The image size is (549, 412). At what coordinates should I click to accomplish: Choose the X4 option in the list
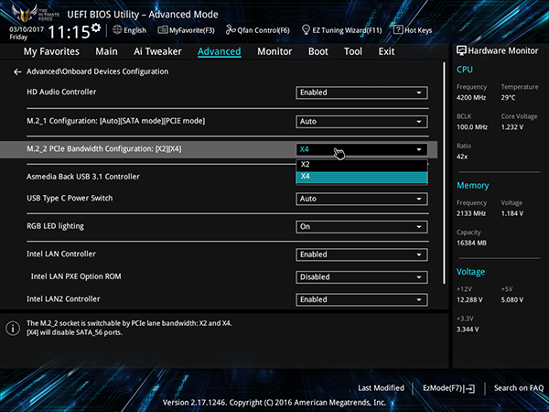pyautogui.click(x=361, y=177)
